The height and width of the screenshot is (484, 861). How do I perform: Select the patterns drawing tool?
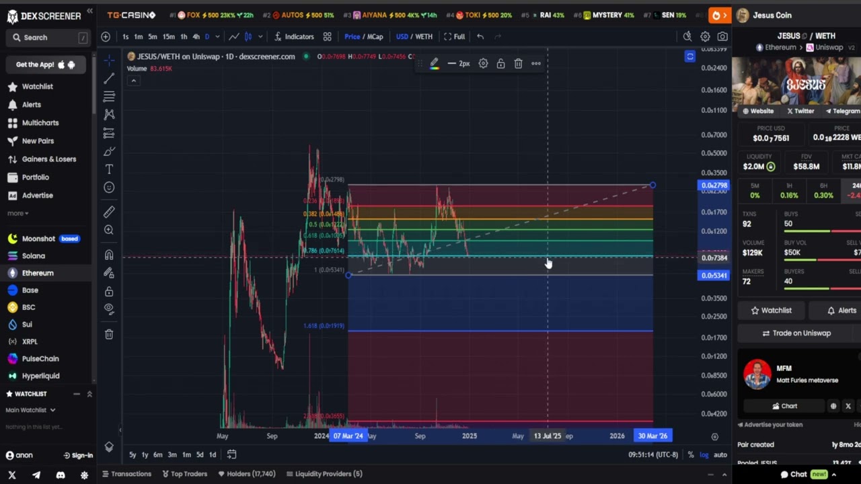pyautogui.click(x=109, y=115)
